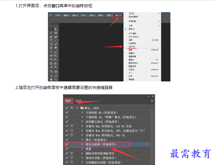
Task: Toggle dialog box for 移动对话框 action
Action: pyautogui.click(x=72, y=158)
